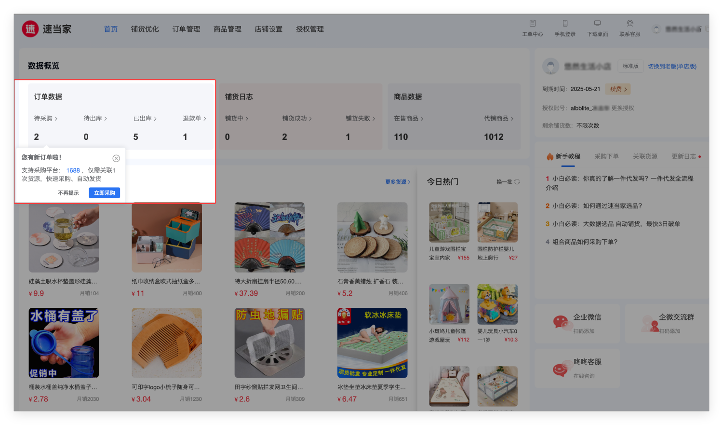Close the new order notification popup

tap(116, 158)
